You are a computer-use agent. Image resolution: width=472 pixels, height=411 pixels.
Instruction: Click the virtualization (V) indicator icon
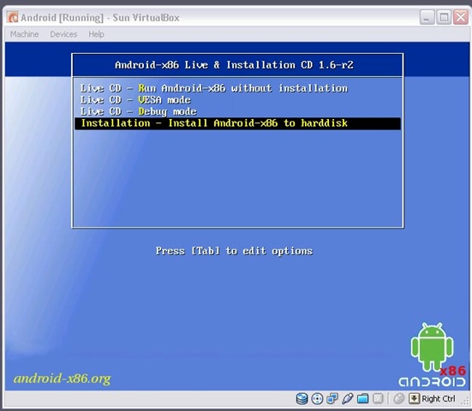coord(378,399)
